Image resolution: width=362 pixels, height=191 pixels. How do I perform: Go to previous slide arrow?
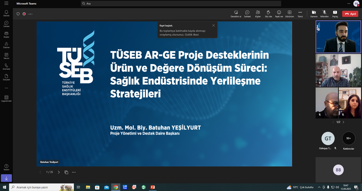(x=40, y=172)
